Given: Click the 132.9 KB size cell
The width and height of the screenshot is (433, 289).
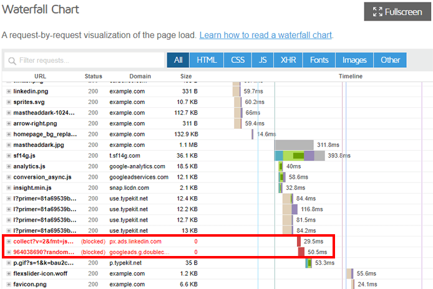Looking at the screenshot, I should (x=186, y=135).
